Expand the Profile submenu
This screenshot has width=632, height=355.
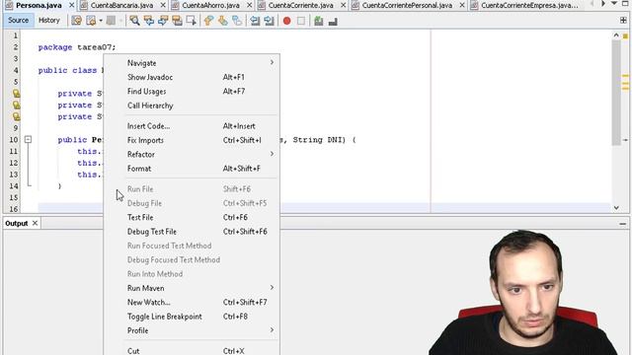[x=192, y=330]
